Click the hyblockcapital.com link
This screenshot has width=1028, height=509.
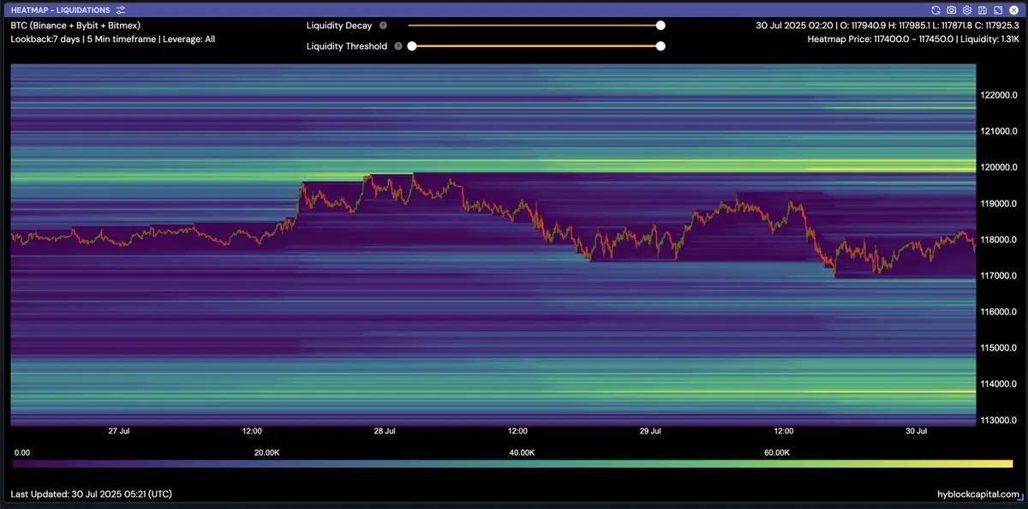979,495
